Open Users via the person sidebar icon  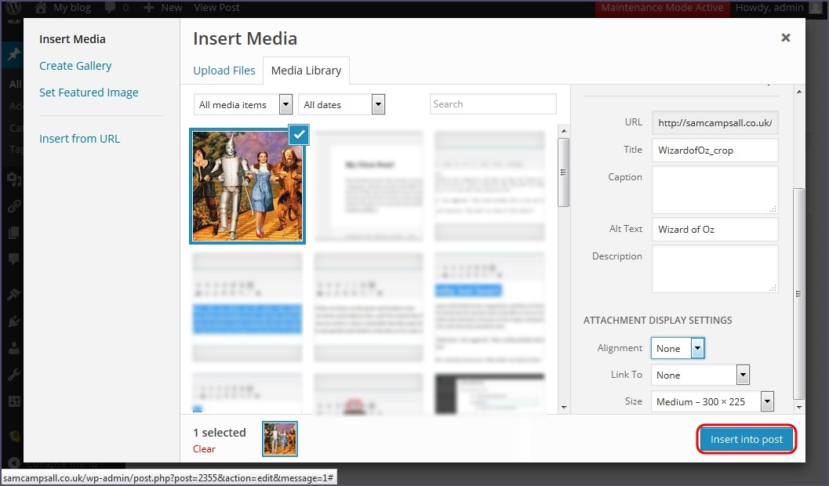13,349
